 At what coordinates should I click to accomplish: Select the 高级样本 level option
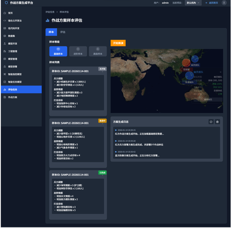[x=98, y=51]
